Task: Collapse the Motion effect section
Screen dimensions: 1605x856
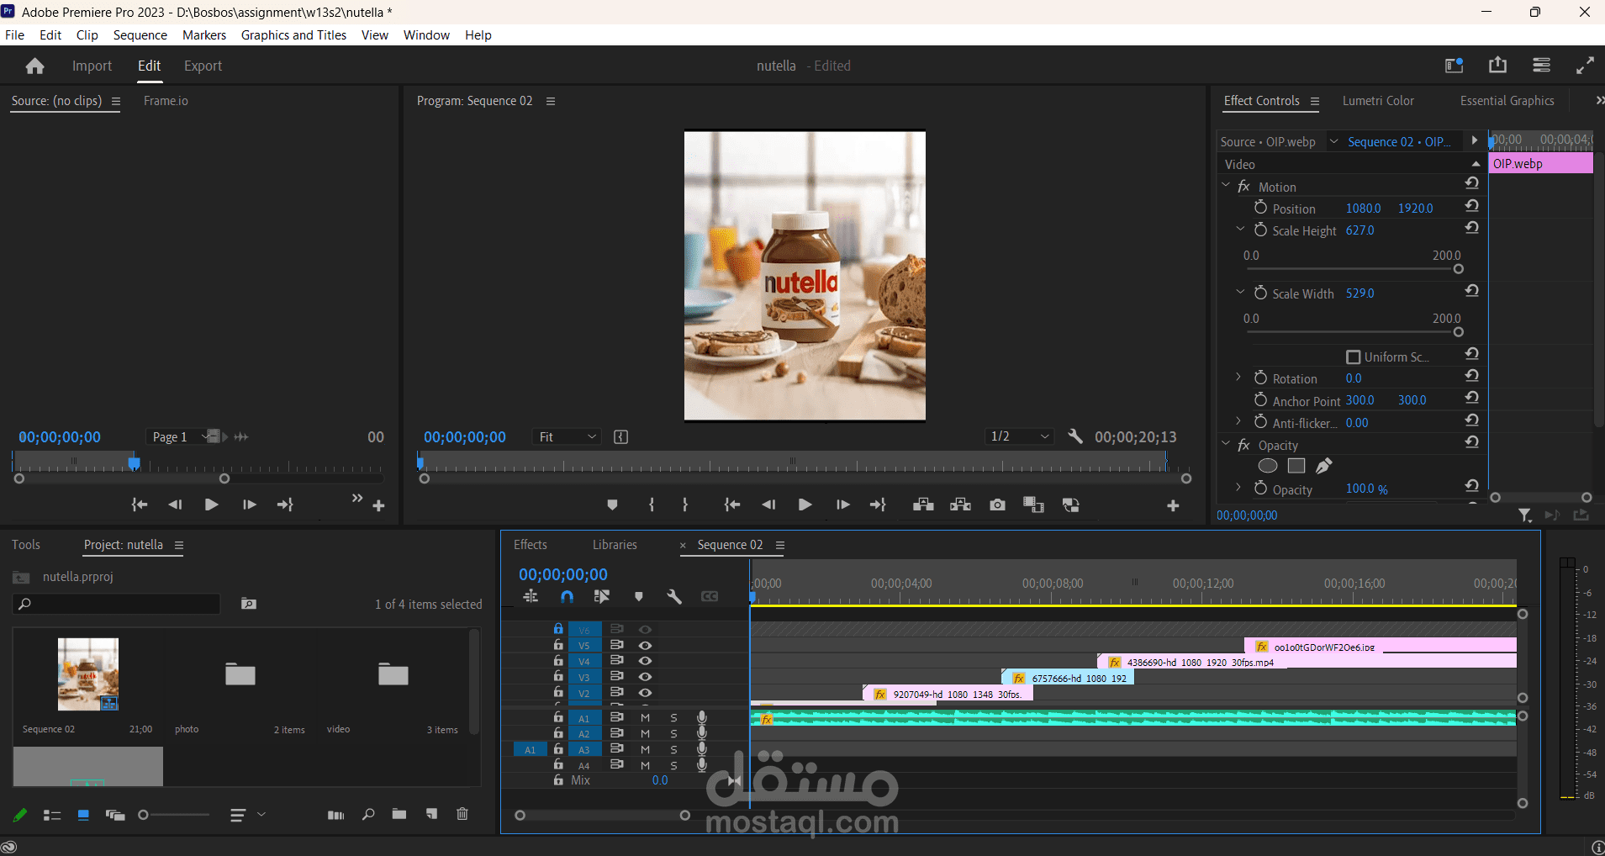Action: click(1226, 186)
